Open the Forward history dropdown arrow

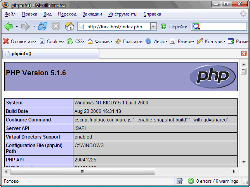click(34, 26)
